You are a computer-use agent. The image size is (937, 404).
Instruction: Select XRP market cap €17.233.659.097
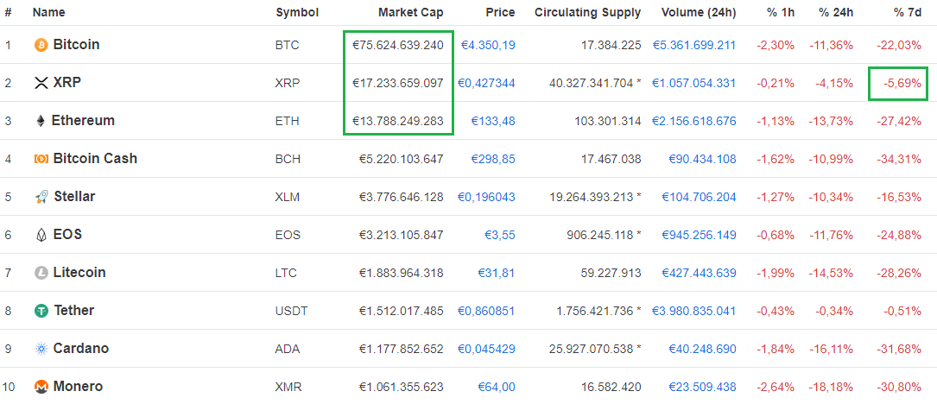pos(398,83)
